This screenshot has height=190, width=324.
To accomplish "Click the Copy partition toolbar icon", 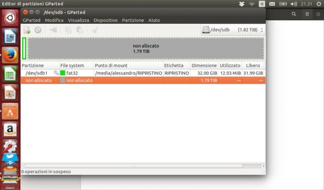I will 68,30.
